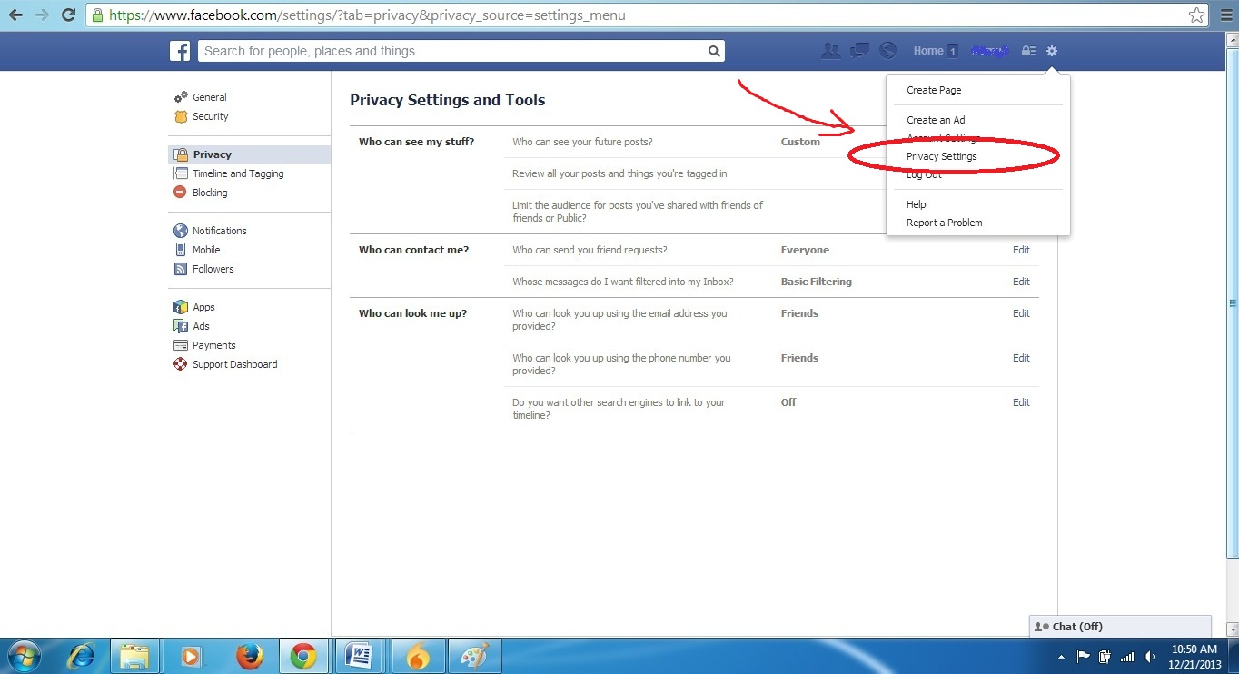
Task: Open the settings gear dropdown menu
Action: pyautogui.click(x=1051, y=51)
